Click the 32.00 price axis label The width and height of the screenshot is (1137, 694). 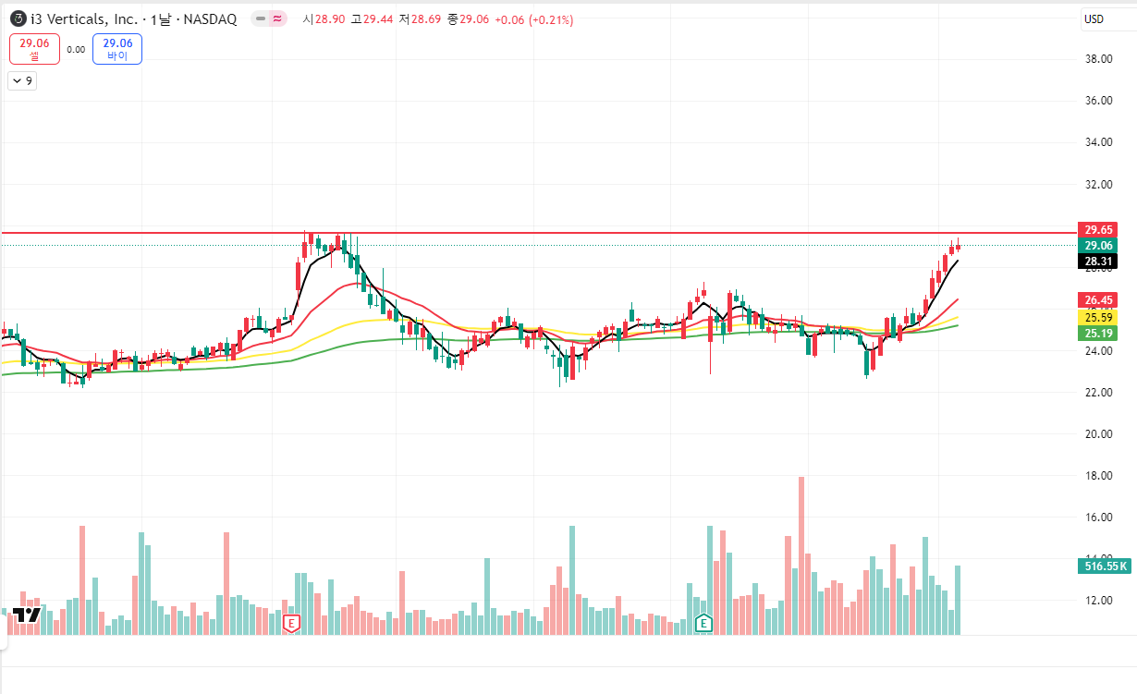(x=1098, y=184)
